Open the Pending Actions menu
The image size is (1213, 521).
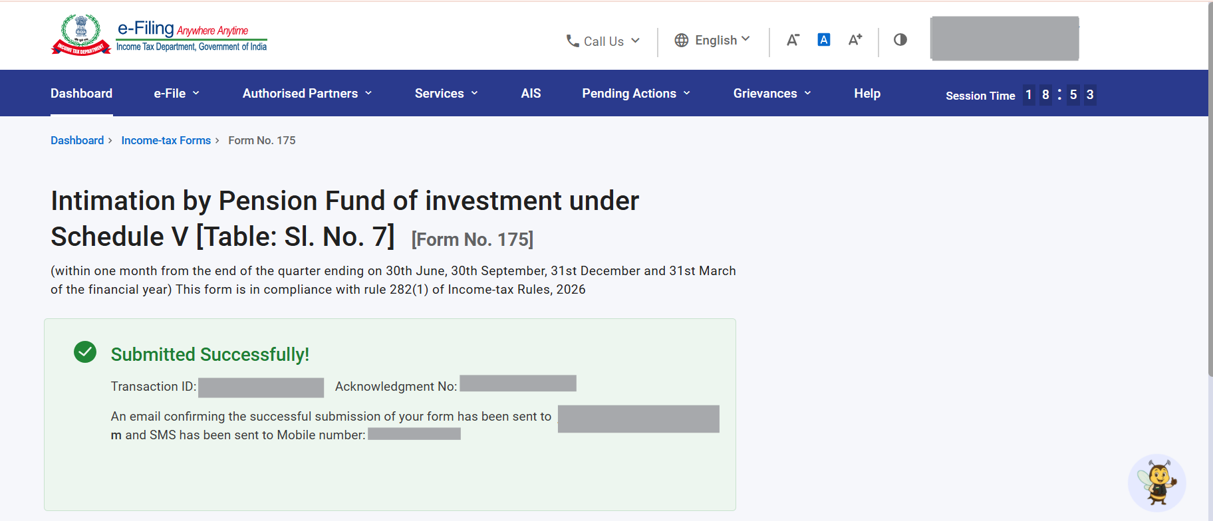pos(636,94)
